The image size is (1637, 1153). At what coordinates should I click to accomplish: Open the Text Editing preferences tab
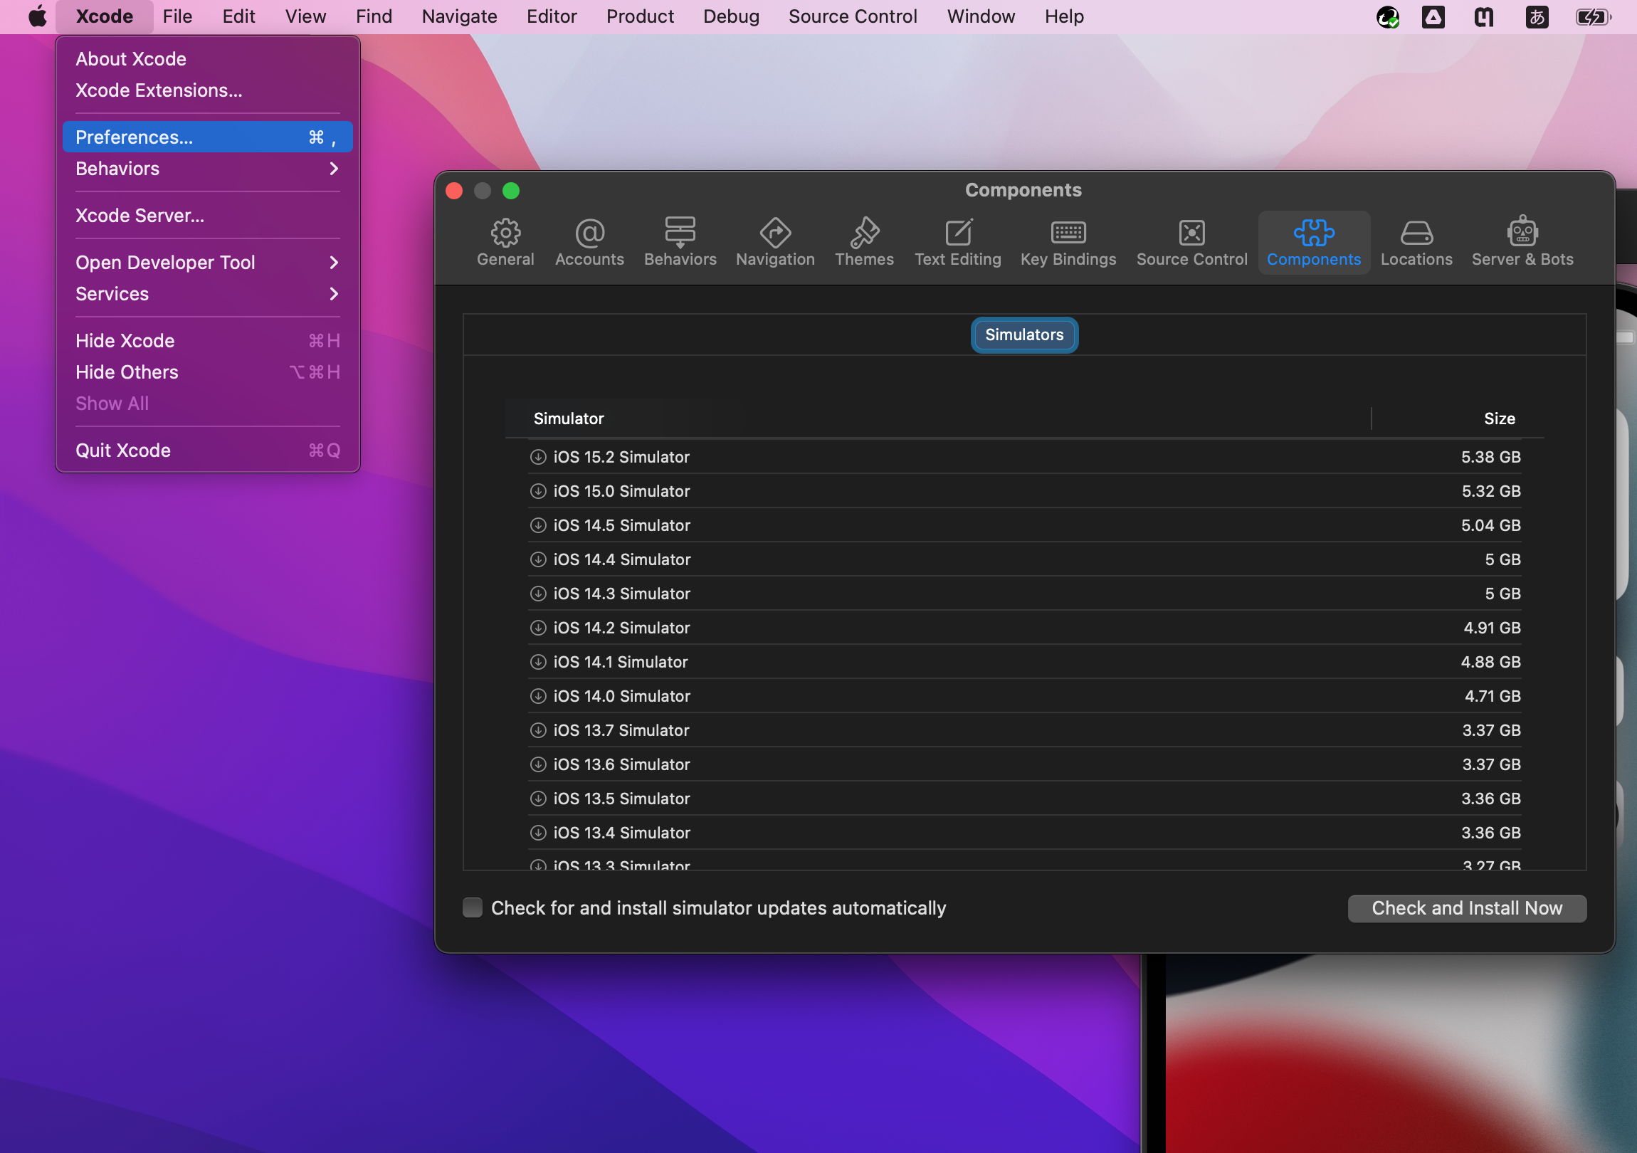tap(957, 243)
